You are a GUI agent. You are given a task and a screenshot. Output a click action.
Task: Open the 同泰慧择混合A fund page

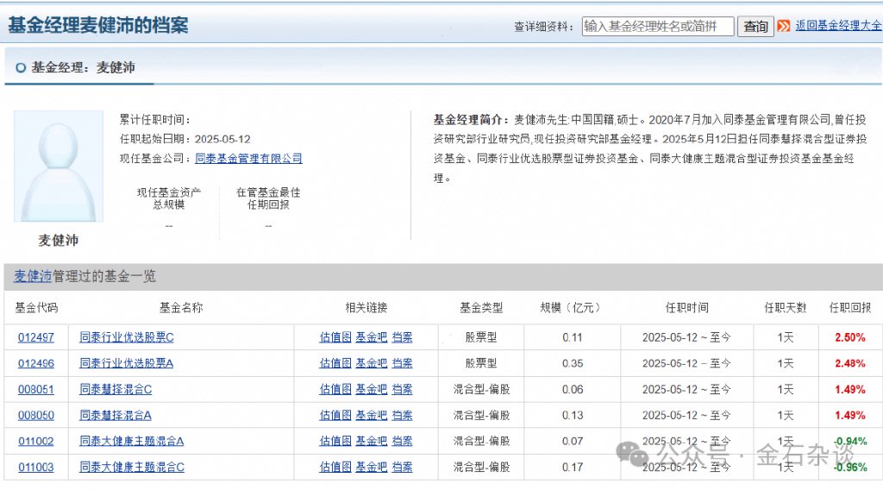click(116, 415)
